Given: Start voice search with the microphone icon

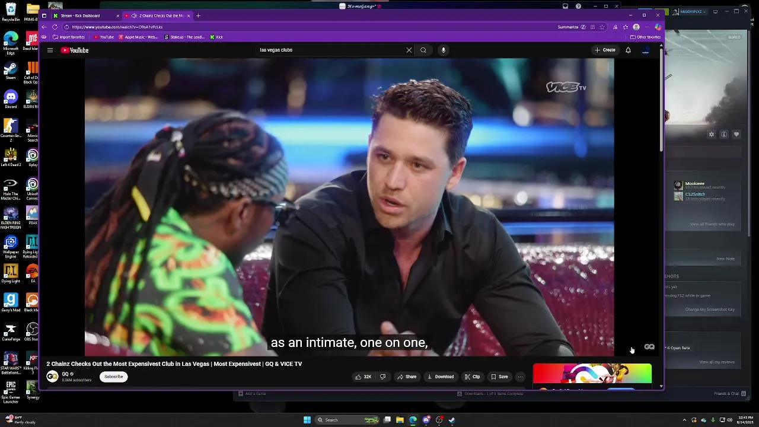Looking at the screenshot, I should pos(443,50).
